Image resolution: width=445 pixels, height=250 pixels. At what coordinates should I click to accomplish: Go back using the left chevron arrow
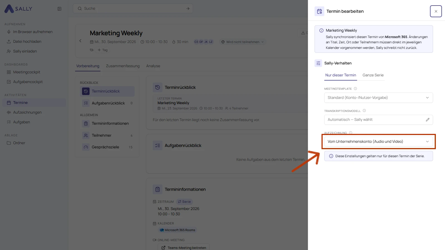[80, 41]
